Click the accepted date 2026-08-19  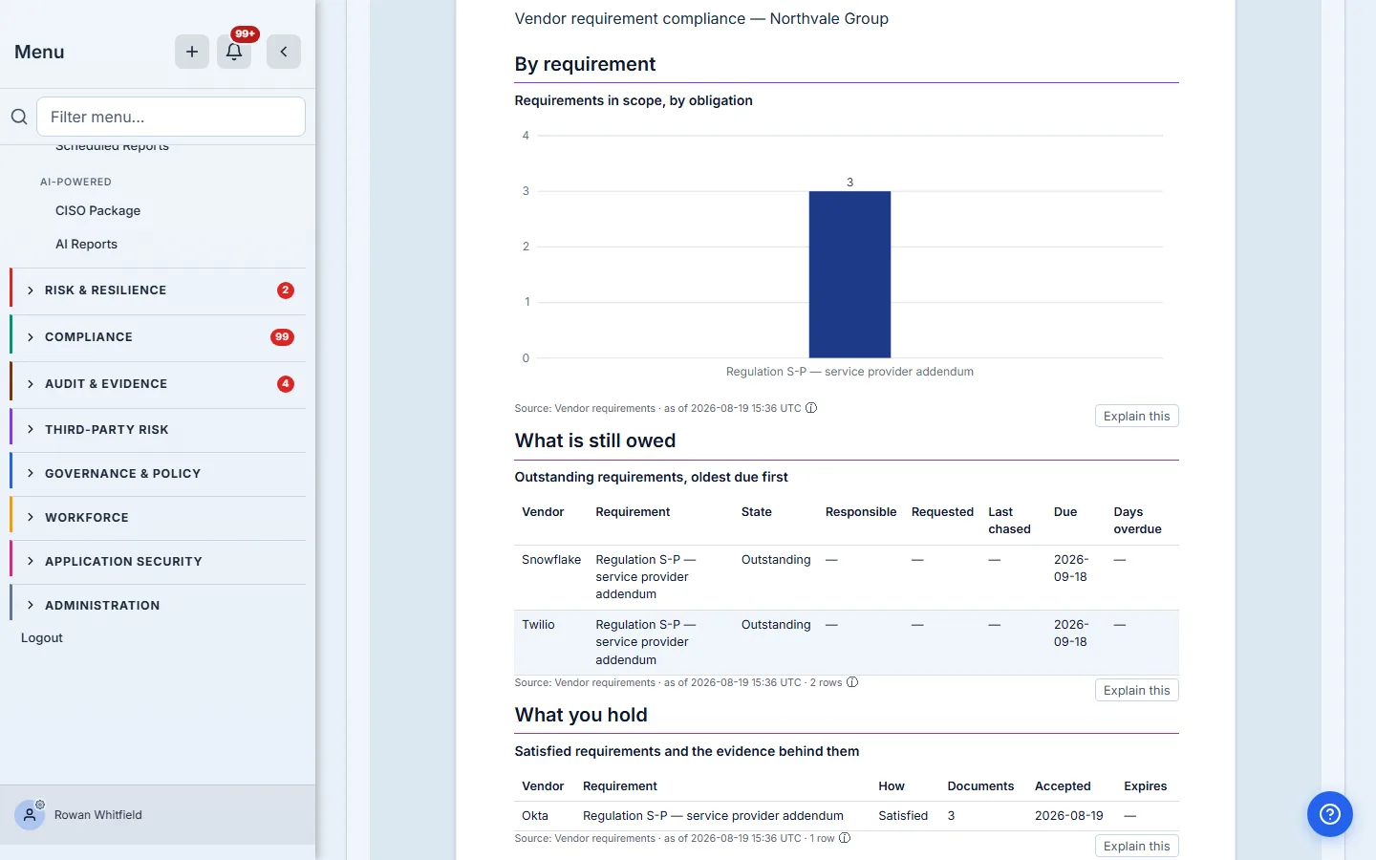click(1068, 816)
